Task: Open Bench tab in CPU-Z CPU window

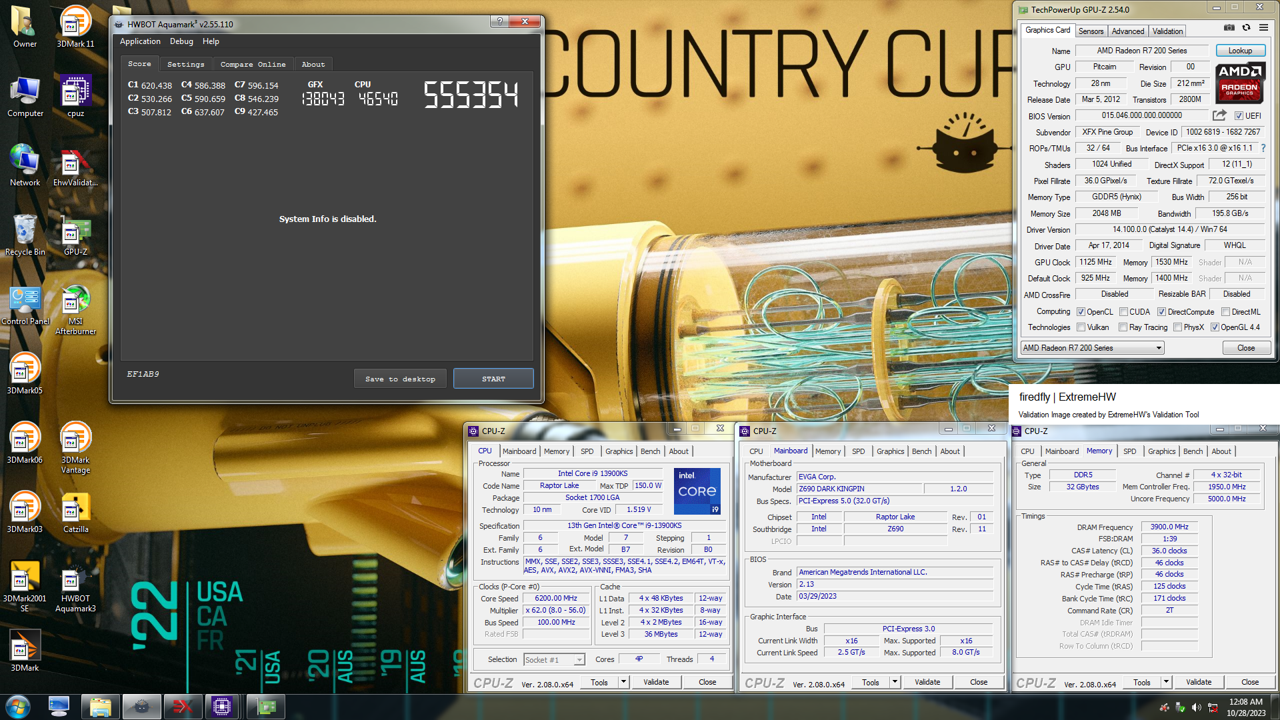Action: [x=650, y=451]
